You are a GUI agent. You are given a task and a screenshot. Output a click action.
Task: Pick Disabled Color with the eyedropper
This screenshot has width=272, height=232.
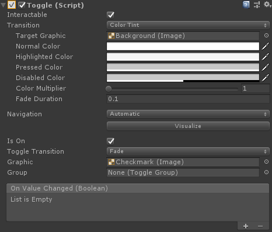[266, 78]
